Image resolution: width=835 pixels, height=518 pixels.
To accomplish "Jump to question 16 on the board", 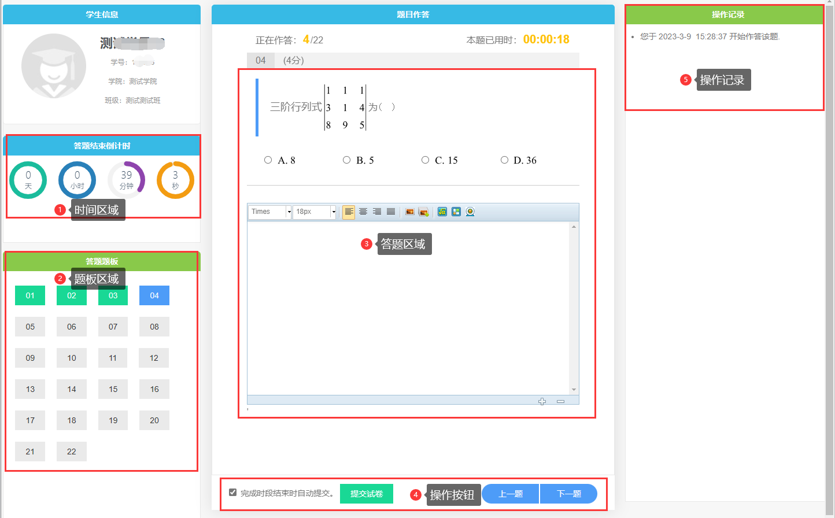I will pos(154,389).
